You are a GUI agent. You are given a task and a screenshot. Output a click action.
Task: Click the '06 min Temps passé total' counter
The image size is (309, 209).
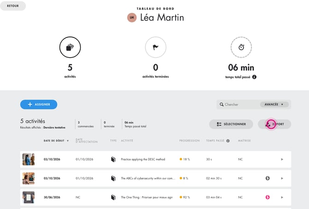(x=136, y=125)
